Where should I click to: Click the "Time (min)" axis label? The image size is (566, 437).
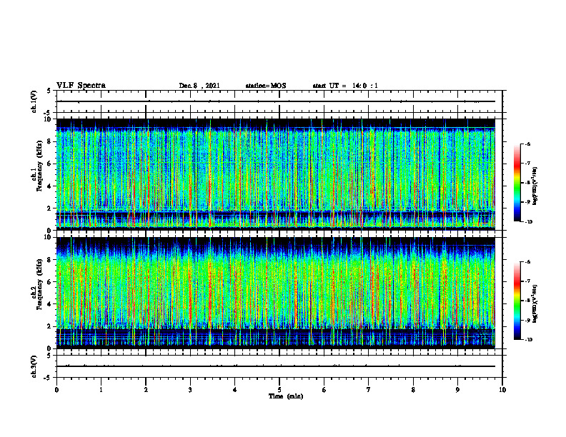286,396
